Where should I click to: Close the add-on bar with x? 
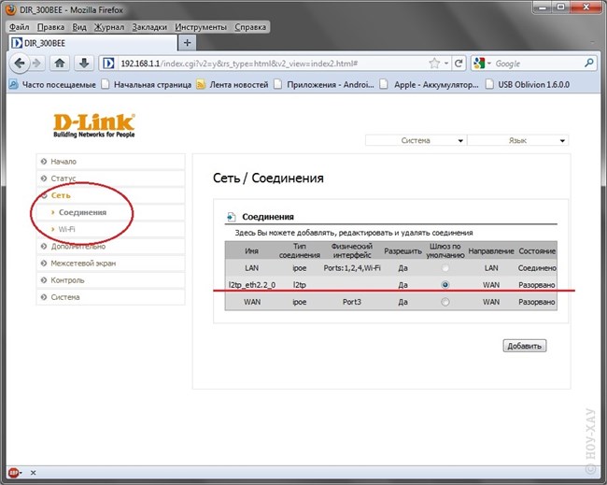tap(33, 473)
